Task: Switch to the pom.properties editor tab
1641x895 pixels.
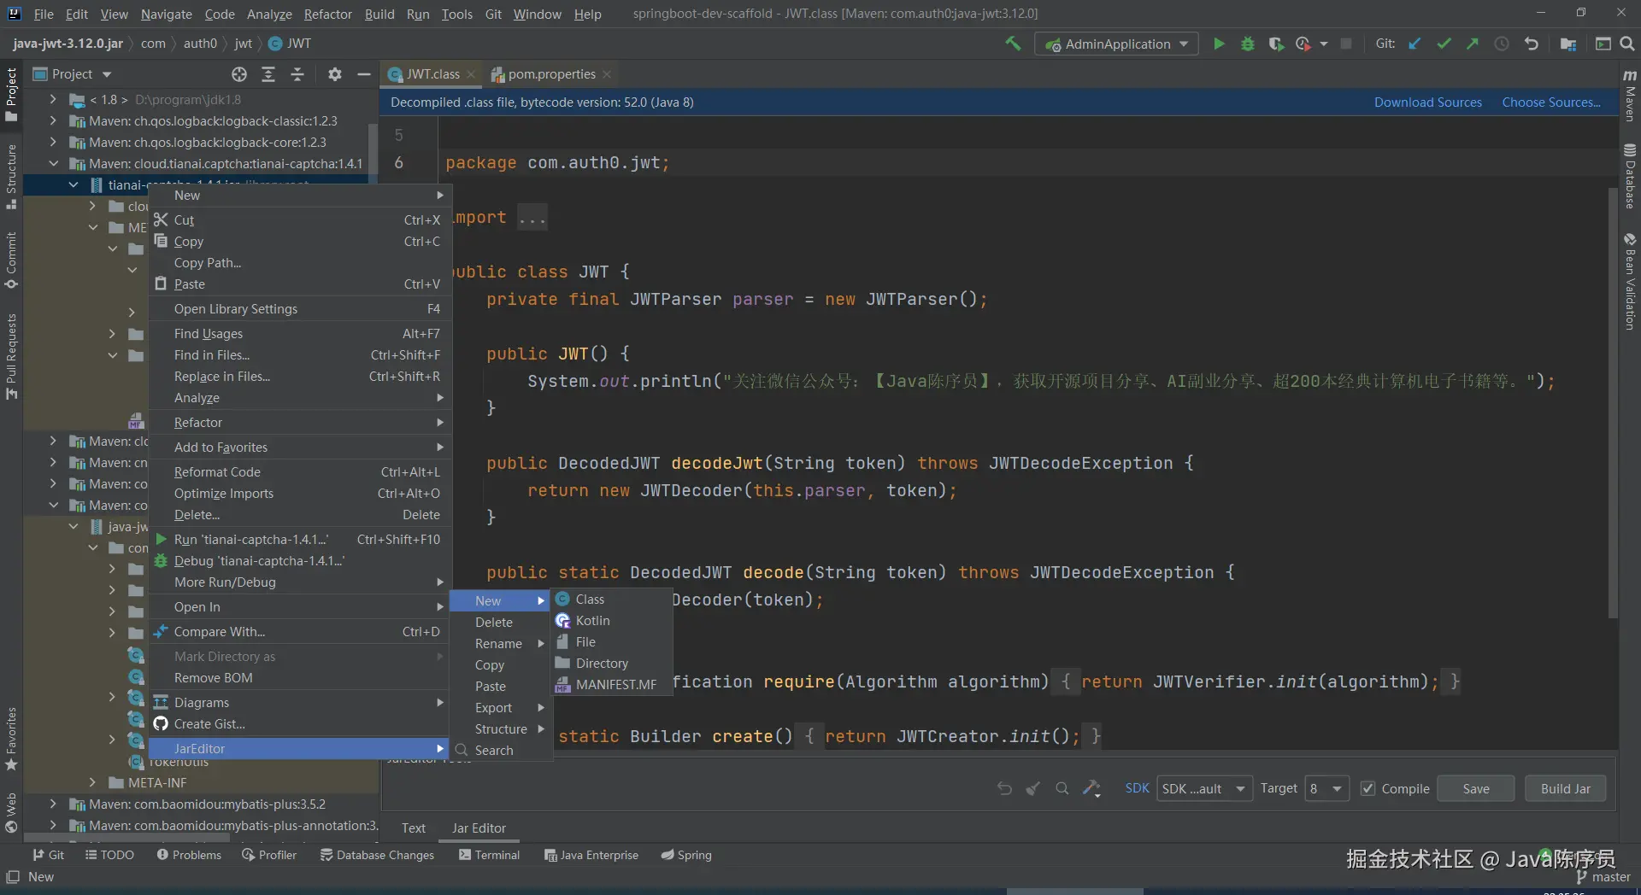Action: 550,74
